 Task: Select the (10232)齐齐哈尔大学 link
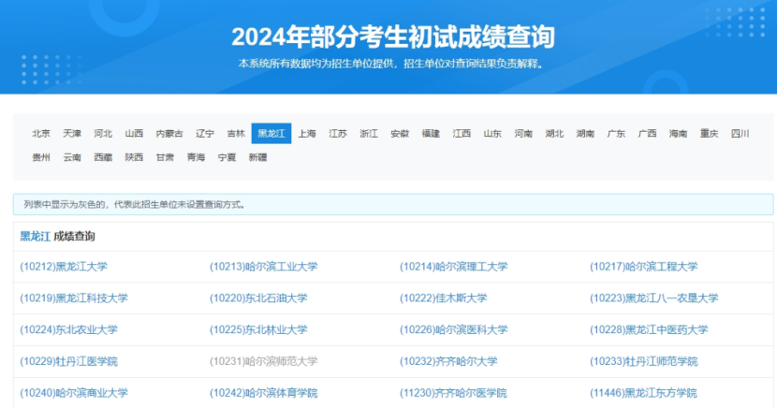[448, 361]
